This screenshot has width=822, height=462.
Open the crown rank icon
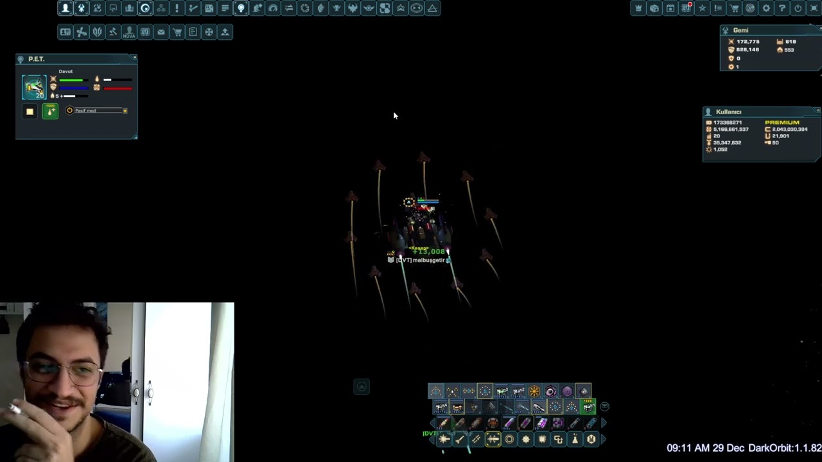(638, 8)
